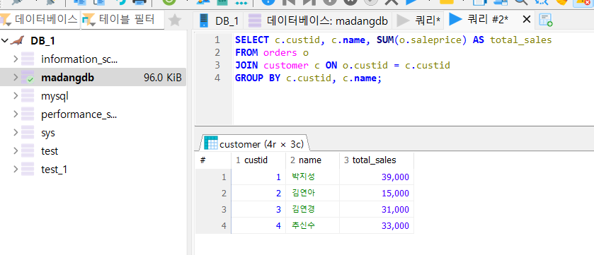Select DB_1 in the tree
Image resolution: width=594 pixels, height=255 pixels.
43,41
